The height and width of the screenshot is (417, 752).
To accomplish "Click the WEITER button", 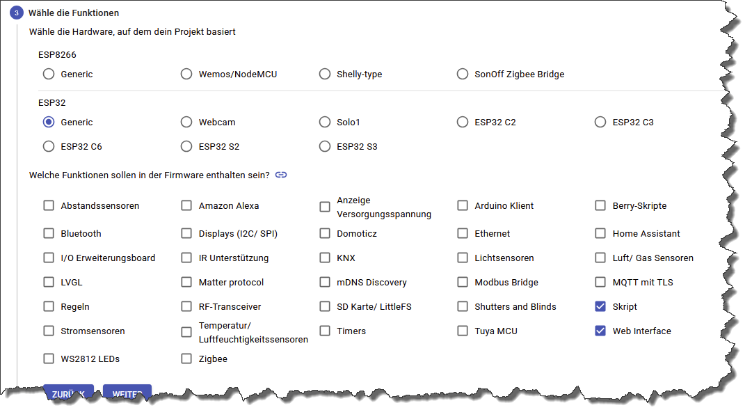I will 127,393.
